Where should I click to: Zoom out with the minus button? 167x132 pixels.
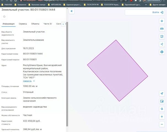[x=162, y=124]
